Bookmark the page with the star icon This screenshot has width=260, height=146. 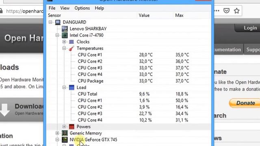tap(236, 11)
